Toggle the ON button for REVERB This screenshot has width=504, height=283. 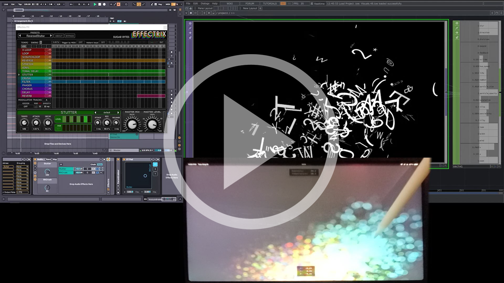pyautogui.click(x=50, y=96)
